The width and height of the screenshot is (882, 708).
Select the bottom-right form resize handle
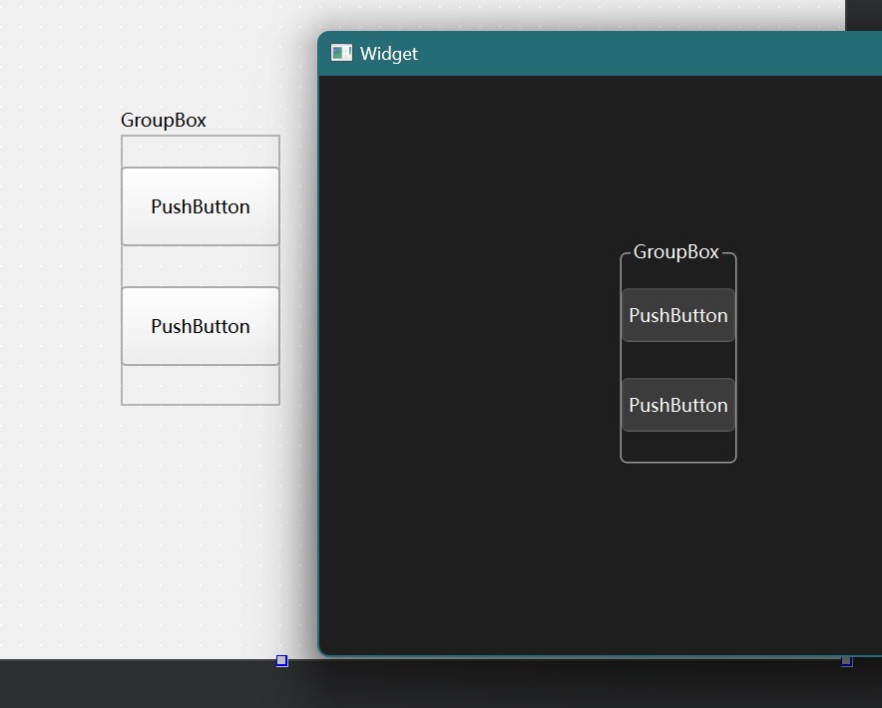(x=846, y=660)
